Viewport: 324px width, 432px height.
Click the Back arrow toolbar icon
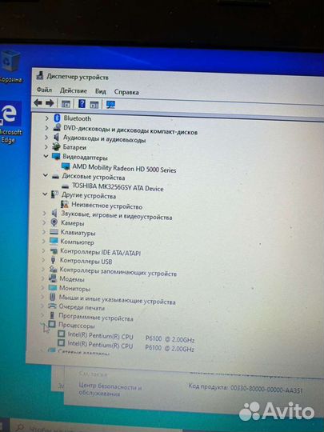[38, 103]
